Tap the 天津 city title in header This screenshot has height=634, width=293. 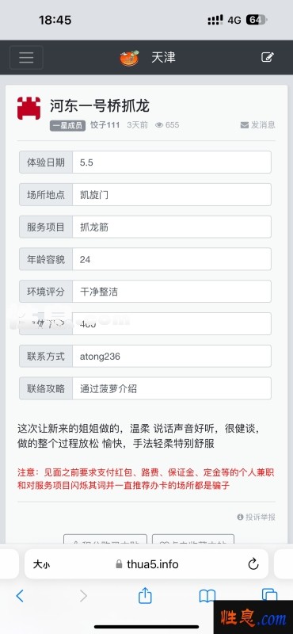pyautogui.click(x=163, y=57)
